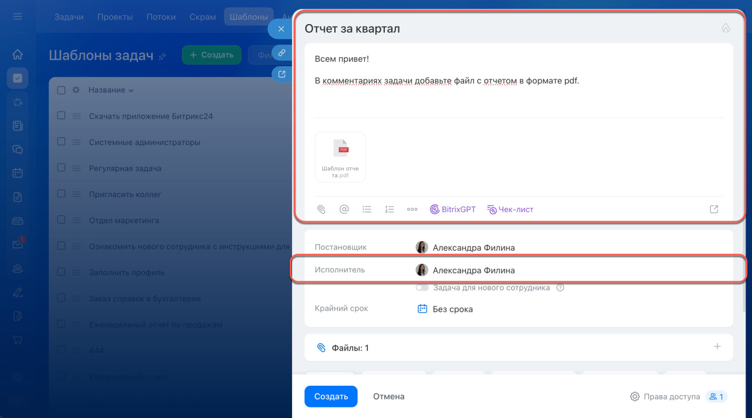Viewport: 752px width, 418px height.
Task: Click the green Создать button
Action: (211, 55)
